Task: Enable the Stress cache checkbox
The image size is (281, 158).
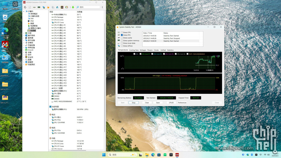Action: click(x=122, y=38)
